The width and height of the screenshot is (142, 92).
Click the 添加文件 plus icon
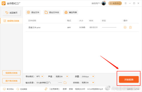tap(28, 12)
